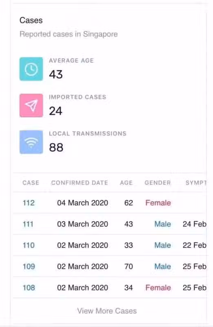Viewport: 213px width, 327px height.
Task: Click the 88 local transmissions number
Action: coord(56,148)
